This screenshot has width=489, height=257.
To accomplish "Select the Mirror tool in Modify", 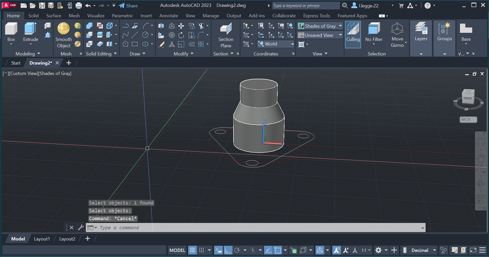I will 161,26.
